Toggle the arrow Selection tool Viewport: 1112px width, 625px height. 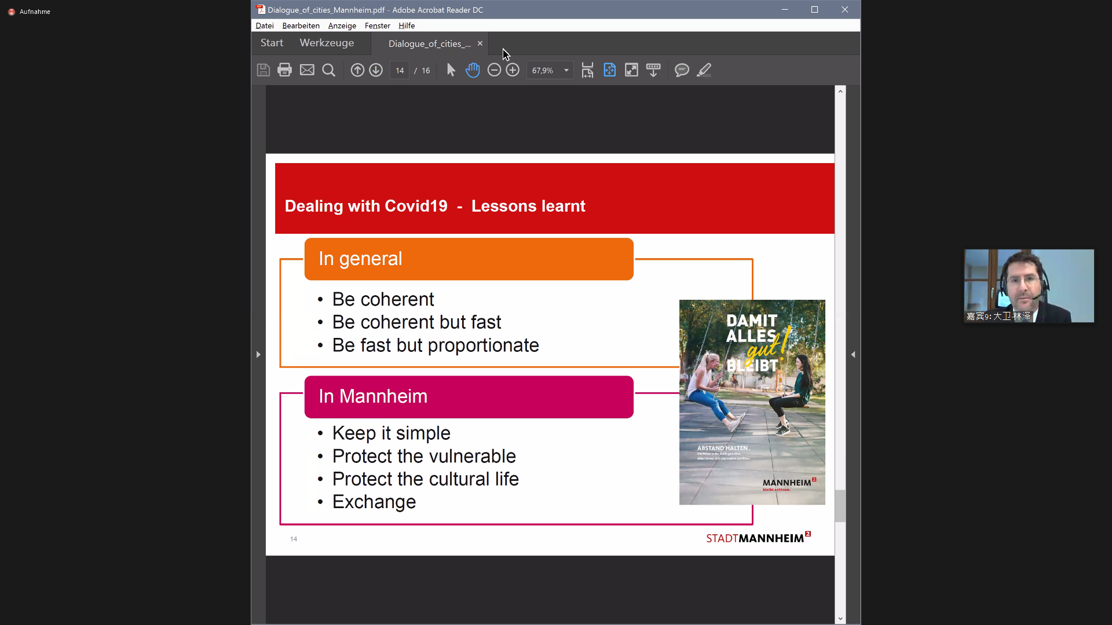click(451, 70)
